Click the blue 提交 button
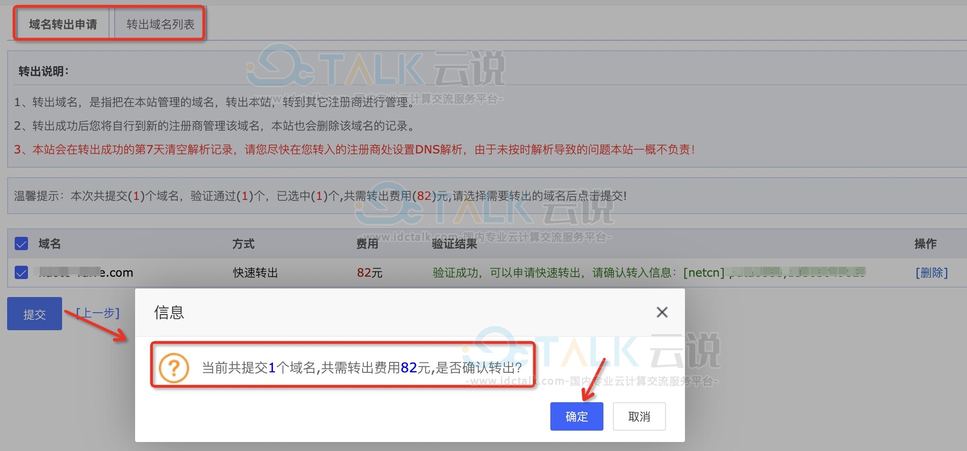The height and width of the screenshot is (451, 967). coord(35,314)
